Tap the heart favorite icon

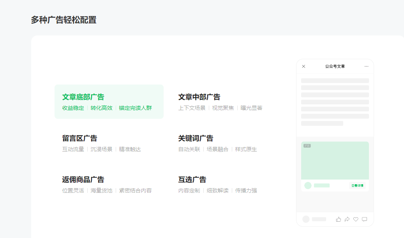coord(356,219)
